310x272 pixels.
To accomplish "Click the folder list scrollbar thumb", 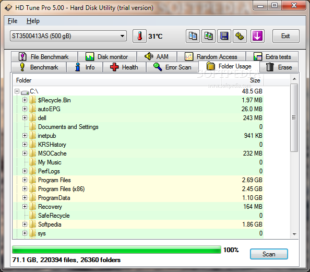I will [x=294, y=117].
